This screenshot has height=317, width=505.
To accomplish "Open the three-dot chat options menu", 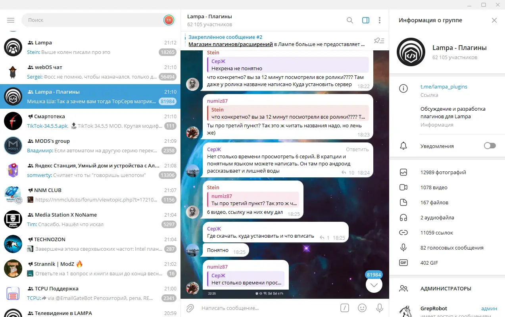I will click(x=380, y=20).
